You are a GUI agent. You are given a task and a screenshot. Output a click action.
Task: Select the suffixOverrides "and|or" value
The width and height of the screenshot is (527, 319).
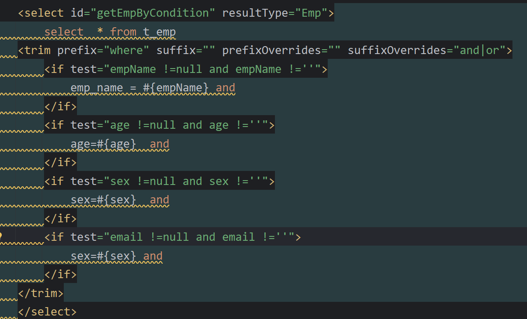point(479,51)
